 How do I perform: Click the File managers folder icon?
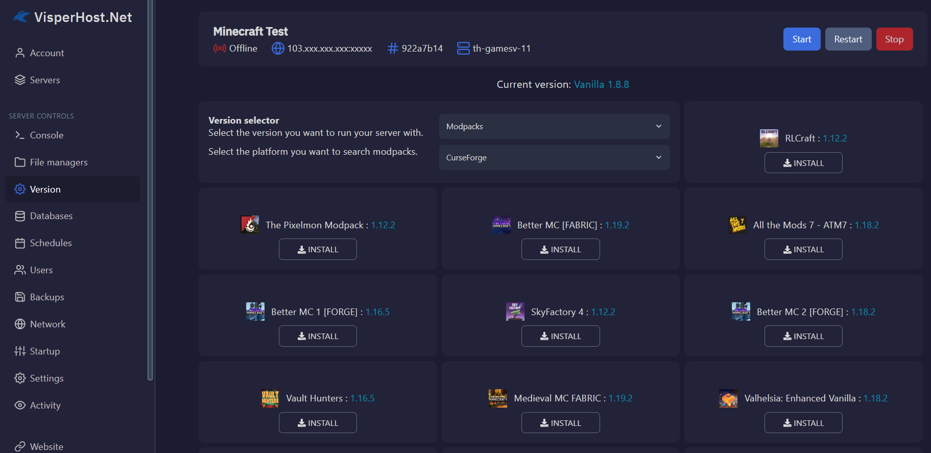[20, 162]
